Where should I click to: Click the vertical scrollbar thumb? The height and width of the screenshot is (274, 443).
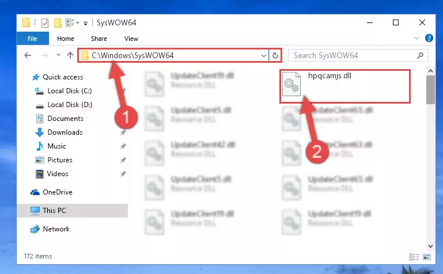[430, 90]
